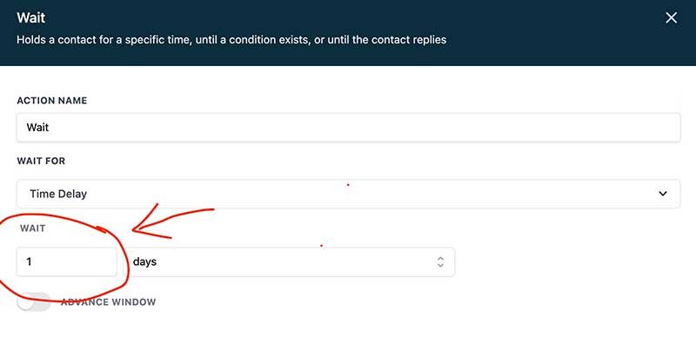Click the WAIT FOR field label
This screenshot has width=696, height=344.
41,161
